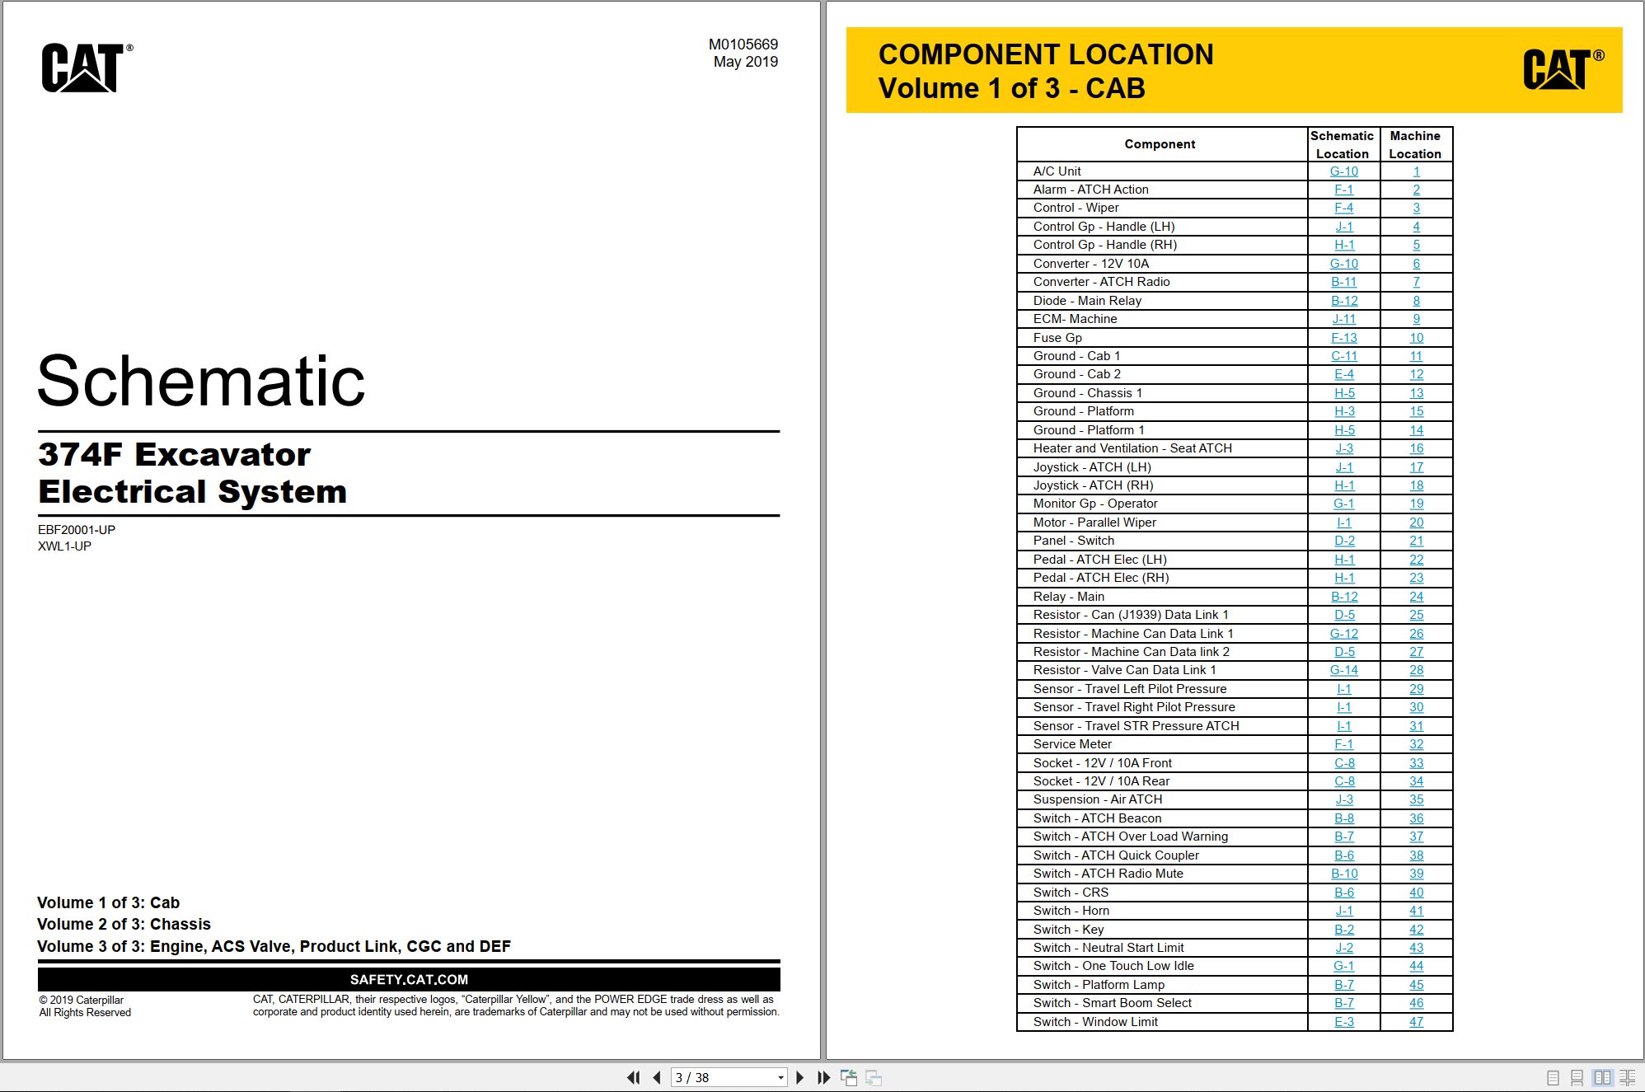Click machine location 17 for Joystick - ATCH (LH)

1417,467
